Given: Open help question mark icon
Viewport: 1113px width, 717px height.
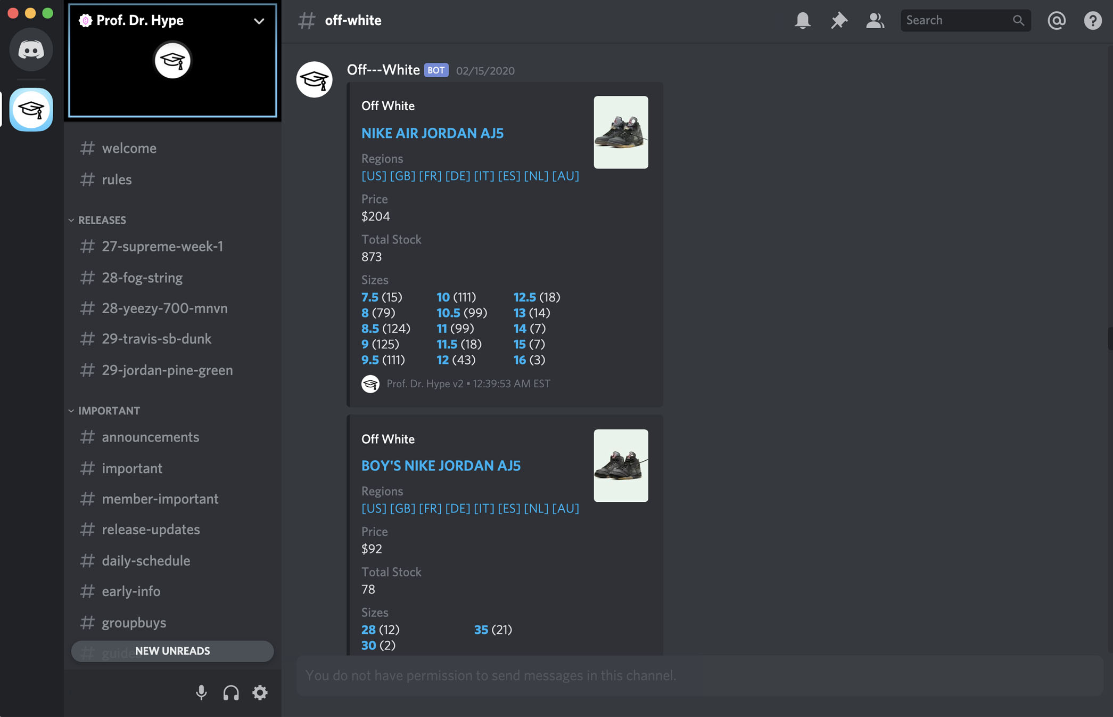Looking at the screenshot, I should coord(1092,20).
